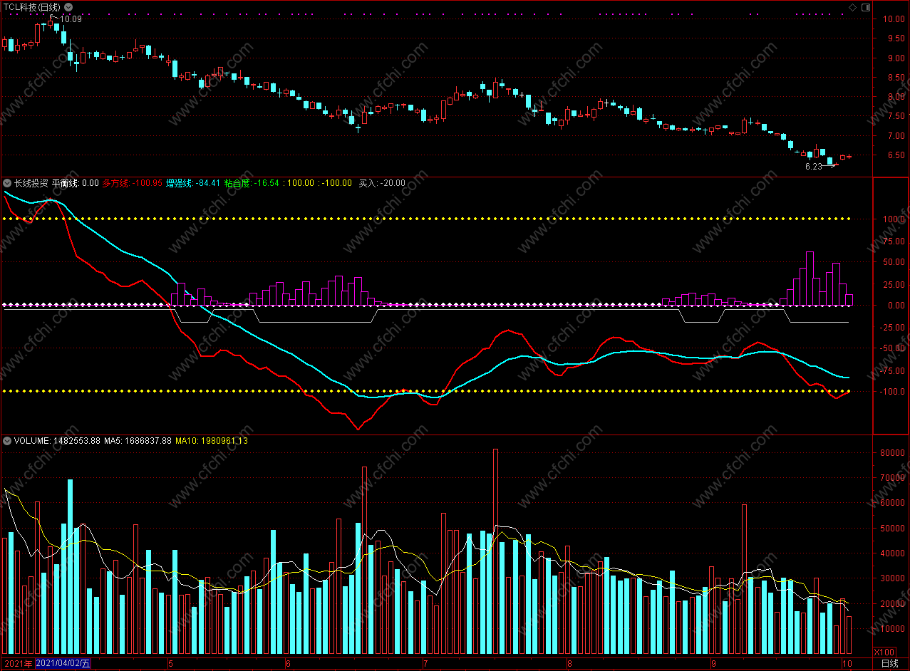Image resolution: width=910 pixels, height=671 pixels.
Task: Click the 2021/04/02/五 date label
Action: coord(63,664)
